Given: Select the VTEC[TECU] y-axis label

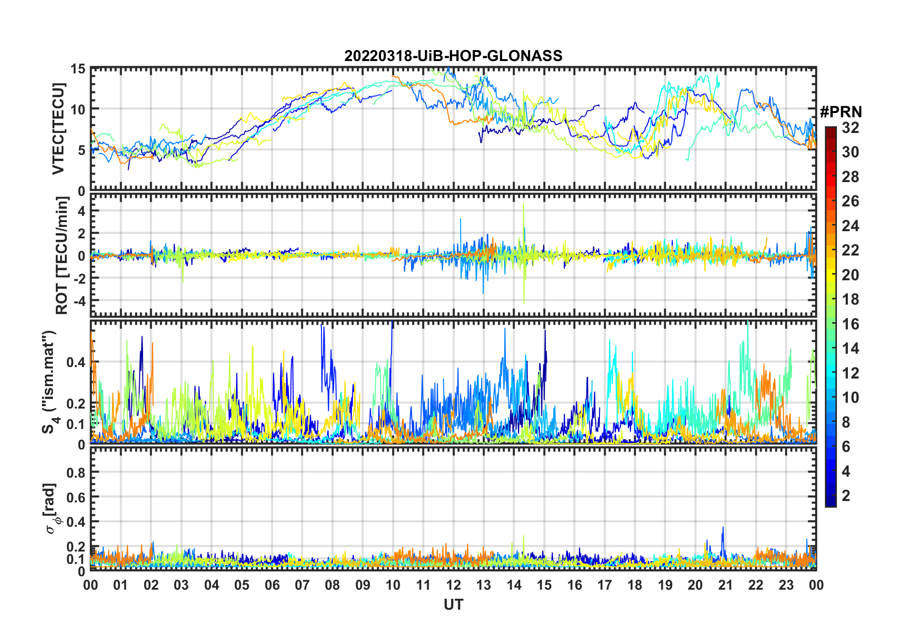Looking at the screenshot, I should pyautogui.click(x=58, y=129).
